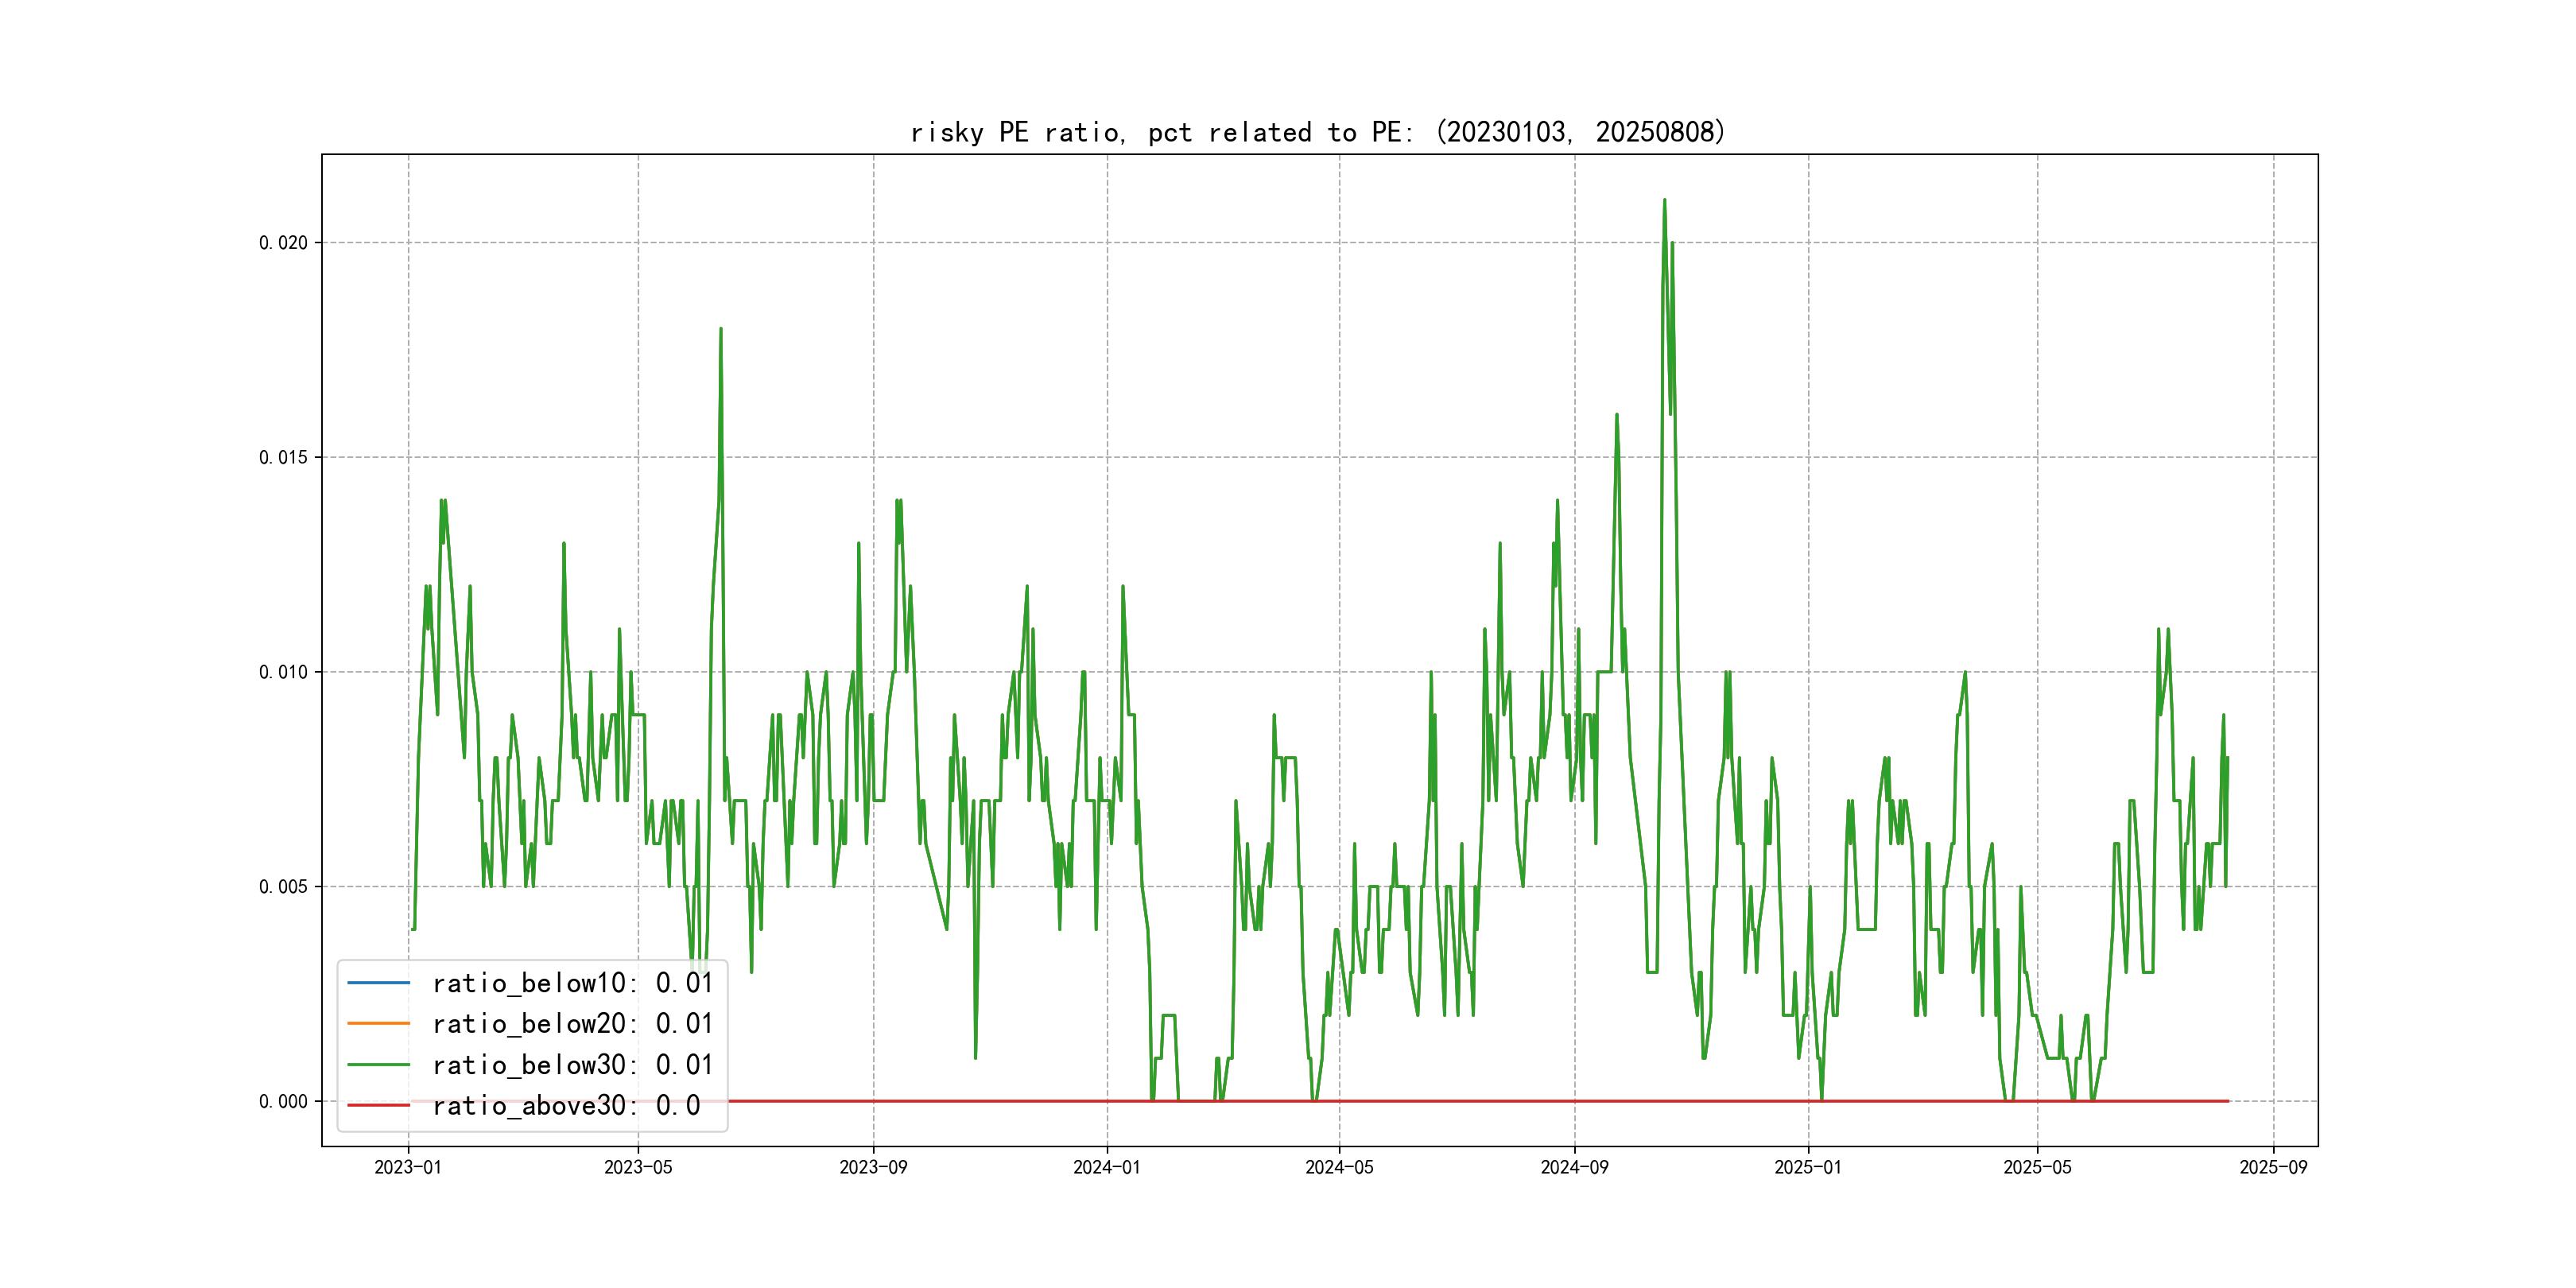2576x1288 pixels.
Task: Click the 2024-09 x-axis tick label
Action: pos(1574,1168)
